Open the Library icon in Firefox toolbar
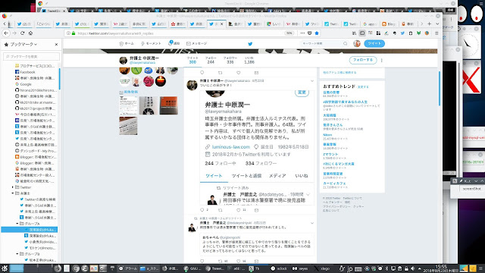485x273 pixels. [354, 33]
